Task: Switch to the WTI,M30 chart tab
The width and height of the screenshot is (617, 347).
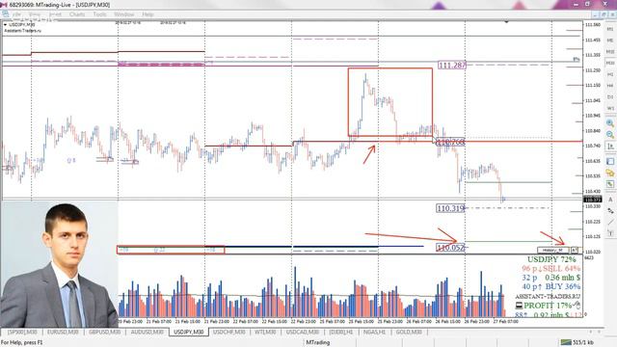Action: (265, 332)
